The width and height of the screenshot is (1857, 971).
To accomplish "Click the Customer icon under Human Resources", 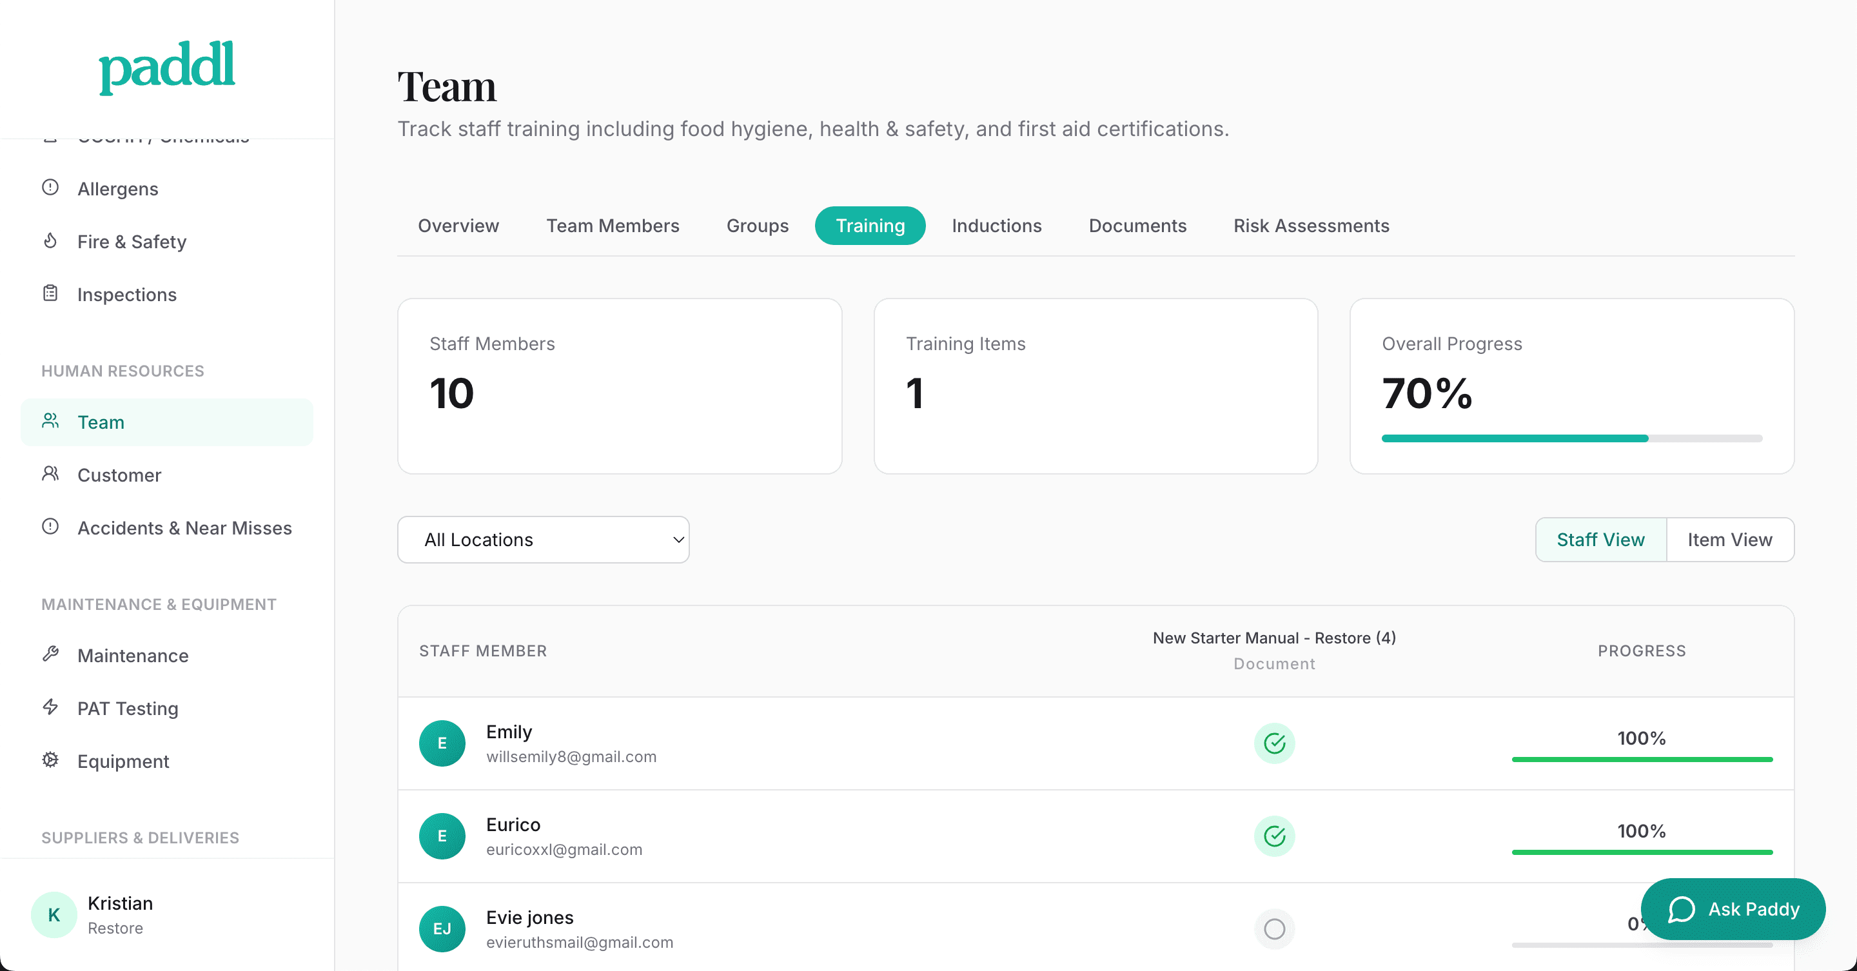I will (50, 475).
